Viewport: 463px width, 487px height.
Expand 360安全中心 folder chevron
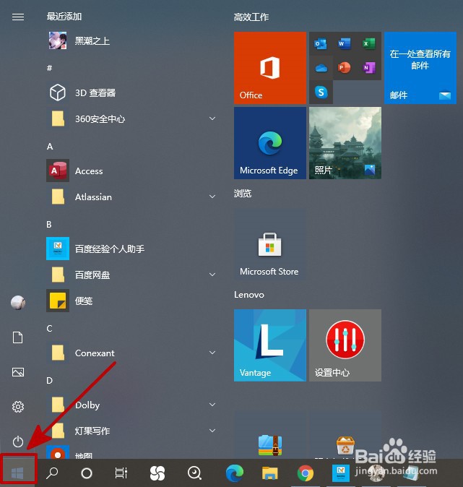212,118
